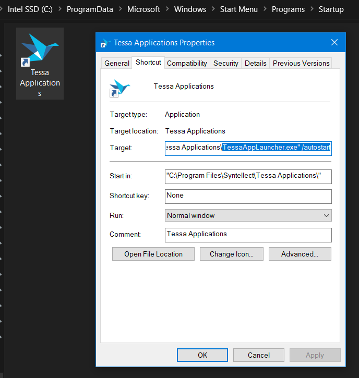Open the Advanced shortcut options
The image size is (359, 378).
(x=300, y=254)
